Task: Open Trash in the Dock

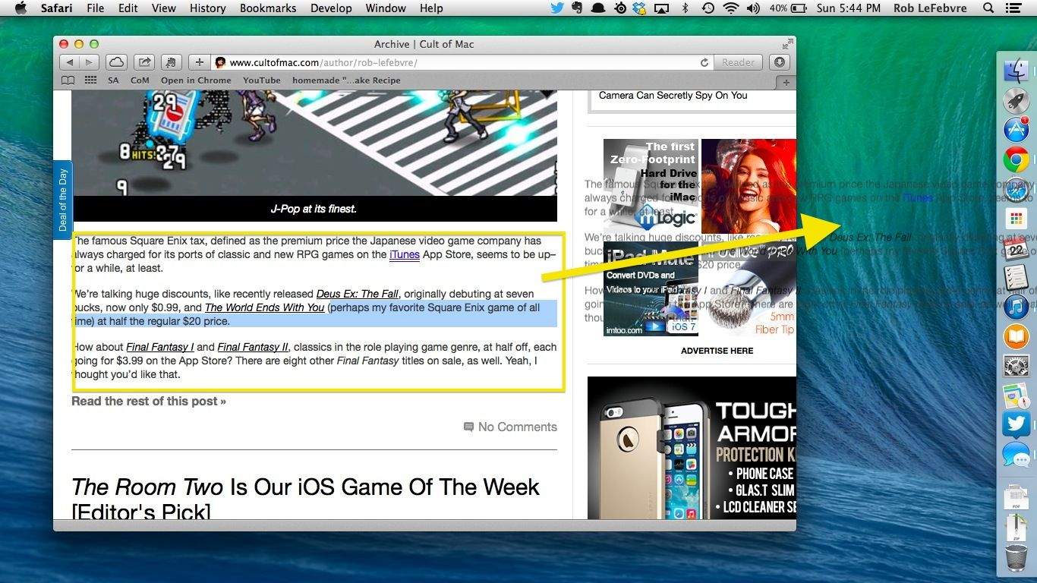Action: pos(1016,559)
